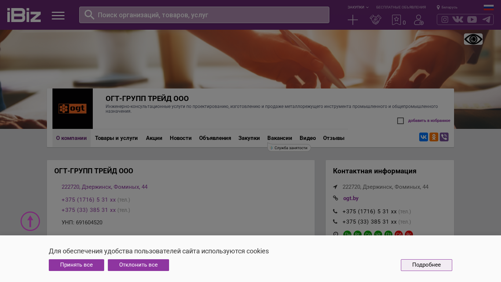501x282 pixels.
Task: Expand the ЗАКУПКИ dropdown in the header
Action: pos(358,7)
